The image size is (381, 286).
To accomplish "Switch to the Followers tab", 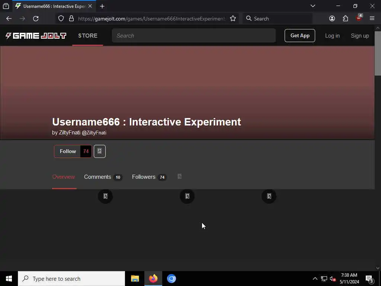I will (x=149, y=177).
